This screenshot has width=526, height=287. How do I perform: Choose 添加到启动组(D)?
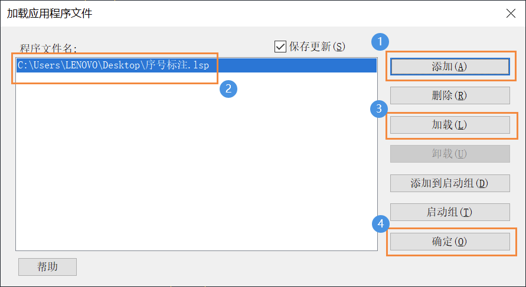(x=450, y=183)
